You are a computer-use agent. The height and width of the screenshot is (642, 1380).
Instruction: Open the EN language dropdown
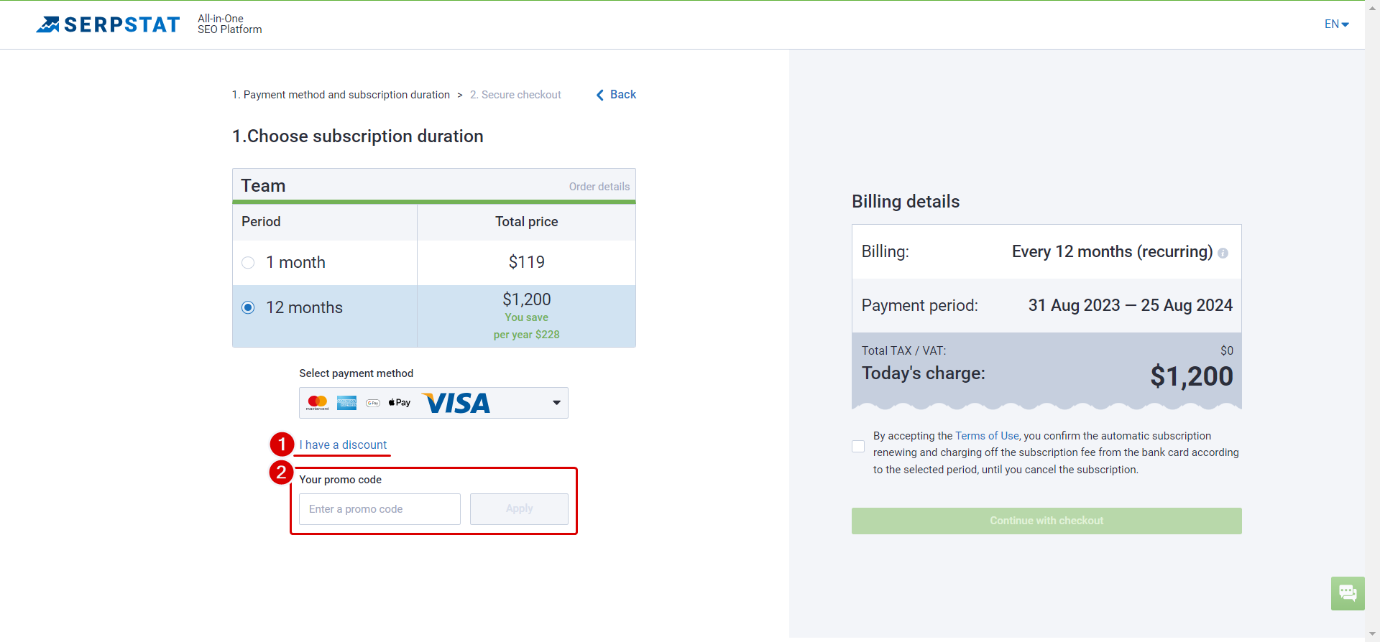coord(1337,24)
